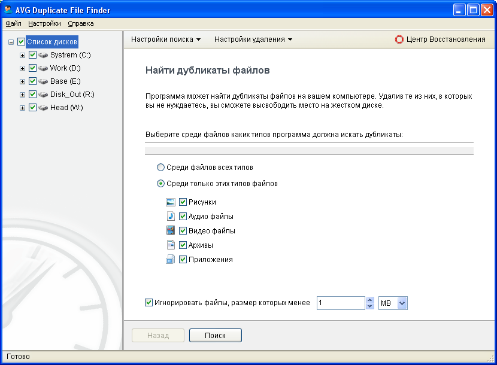Click the Head (W:) drive icon
Viewport: 497px width, 365px height.
coord(43,108)
